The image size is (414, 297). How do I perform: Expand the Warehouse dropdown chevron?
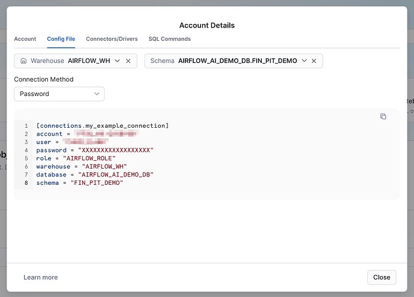point(117,61)
